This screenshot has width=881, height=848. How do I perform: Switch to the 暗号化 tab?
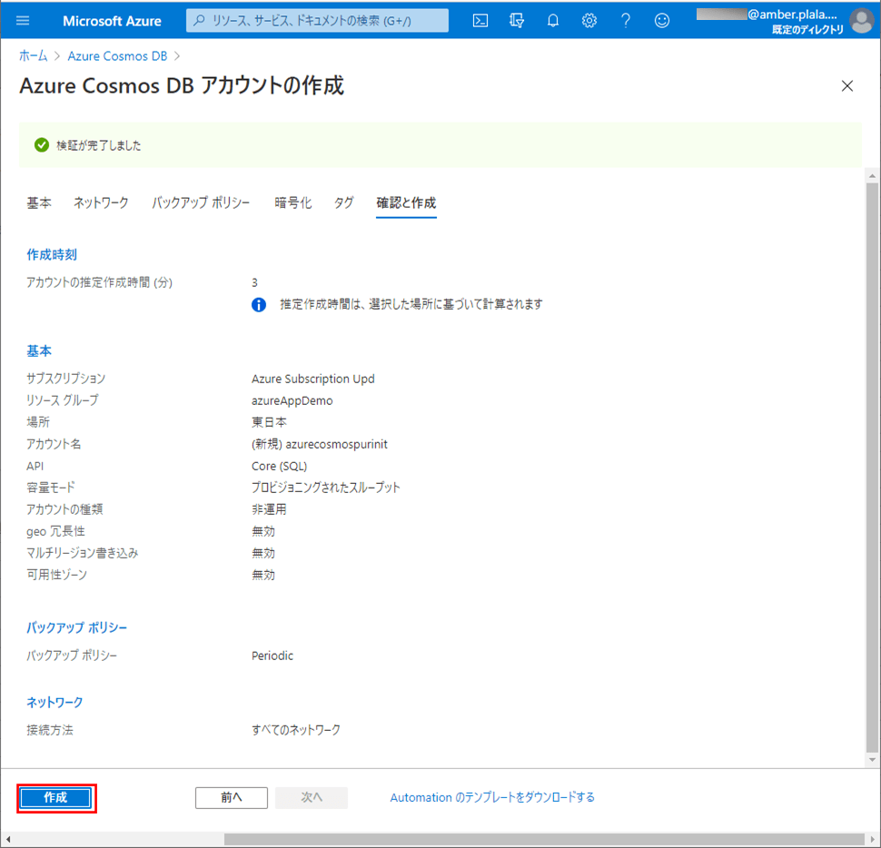[292, 202]
